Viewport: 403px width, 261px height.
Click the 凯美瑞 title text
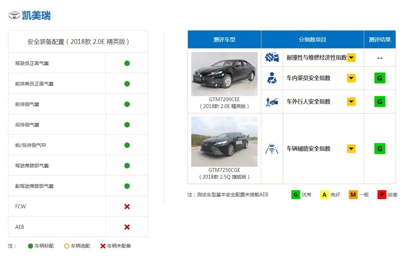pyautogui.click(x=36, y=15)
